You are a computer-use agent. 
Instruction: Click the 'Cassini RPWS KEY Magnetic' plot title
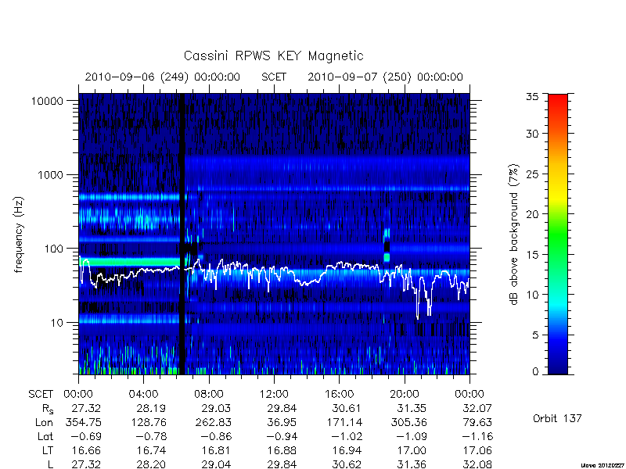[x=273, y=55]
